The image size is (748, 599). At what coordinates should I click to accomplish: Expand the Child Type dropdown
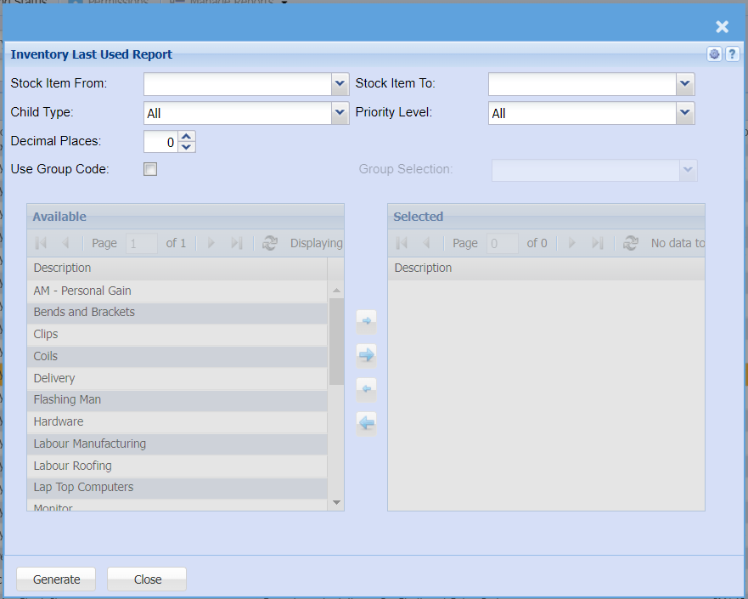tap(340, 113)
